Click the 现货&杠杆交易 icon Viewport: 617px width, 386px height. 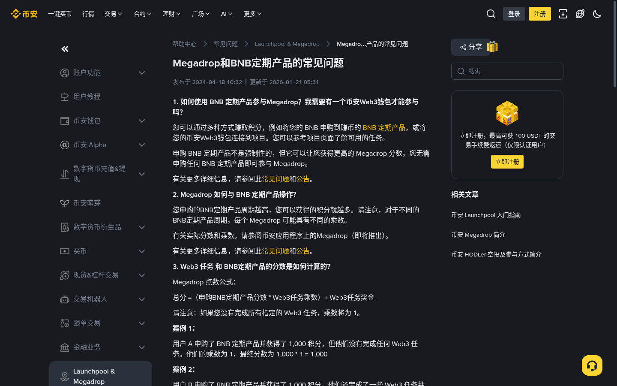65,275
